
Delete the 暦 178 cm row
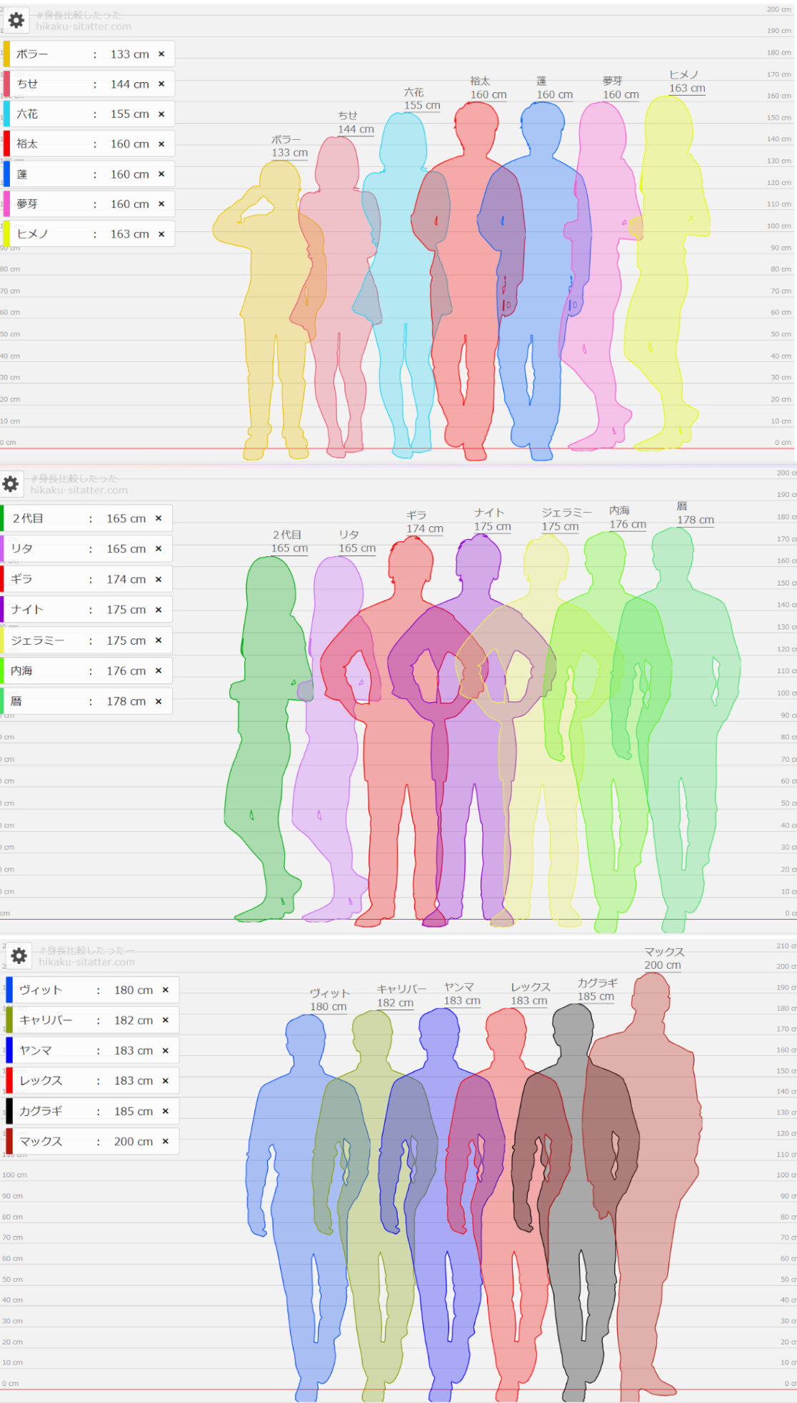159,702
